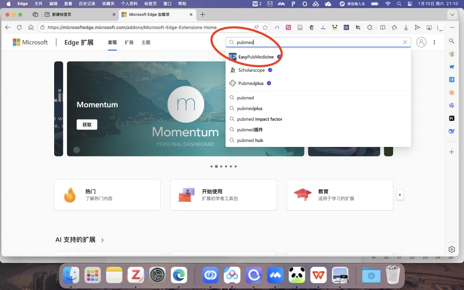Open Launchpad from the Dock
This screenshot has width=464, height=290.
point(93,275)
